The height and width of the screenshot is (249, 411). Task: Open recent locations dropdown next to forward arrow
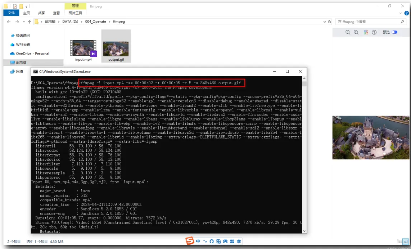[24, 22]
